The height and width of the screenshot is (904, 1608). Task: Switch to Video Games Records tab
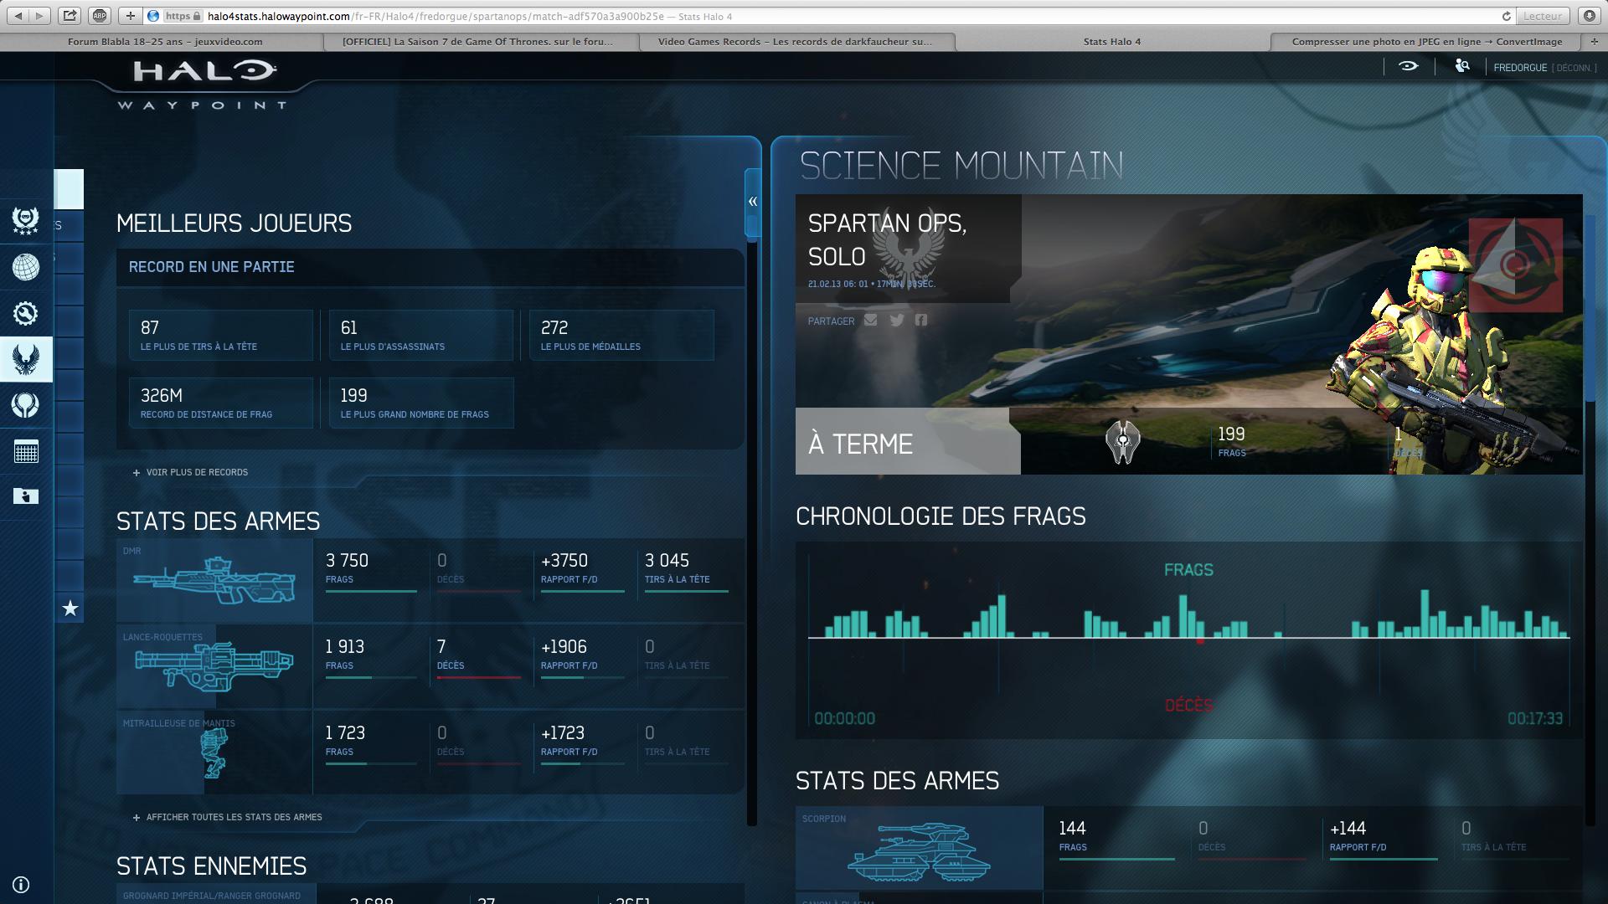coord(794,41)
